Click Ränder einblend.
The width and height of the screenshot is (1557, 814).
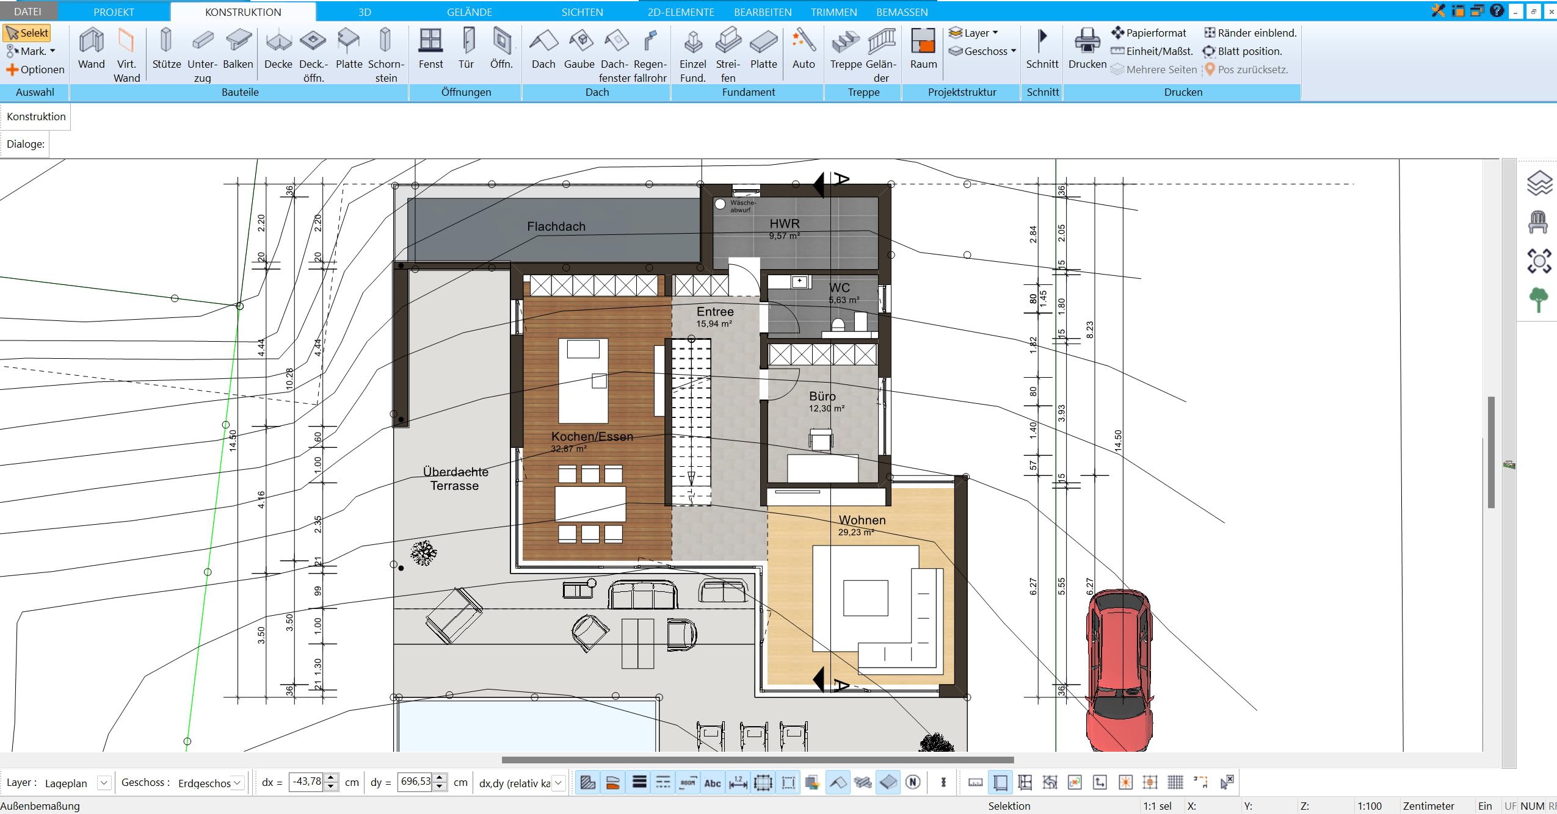coord(1250,33)
